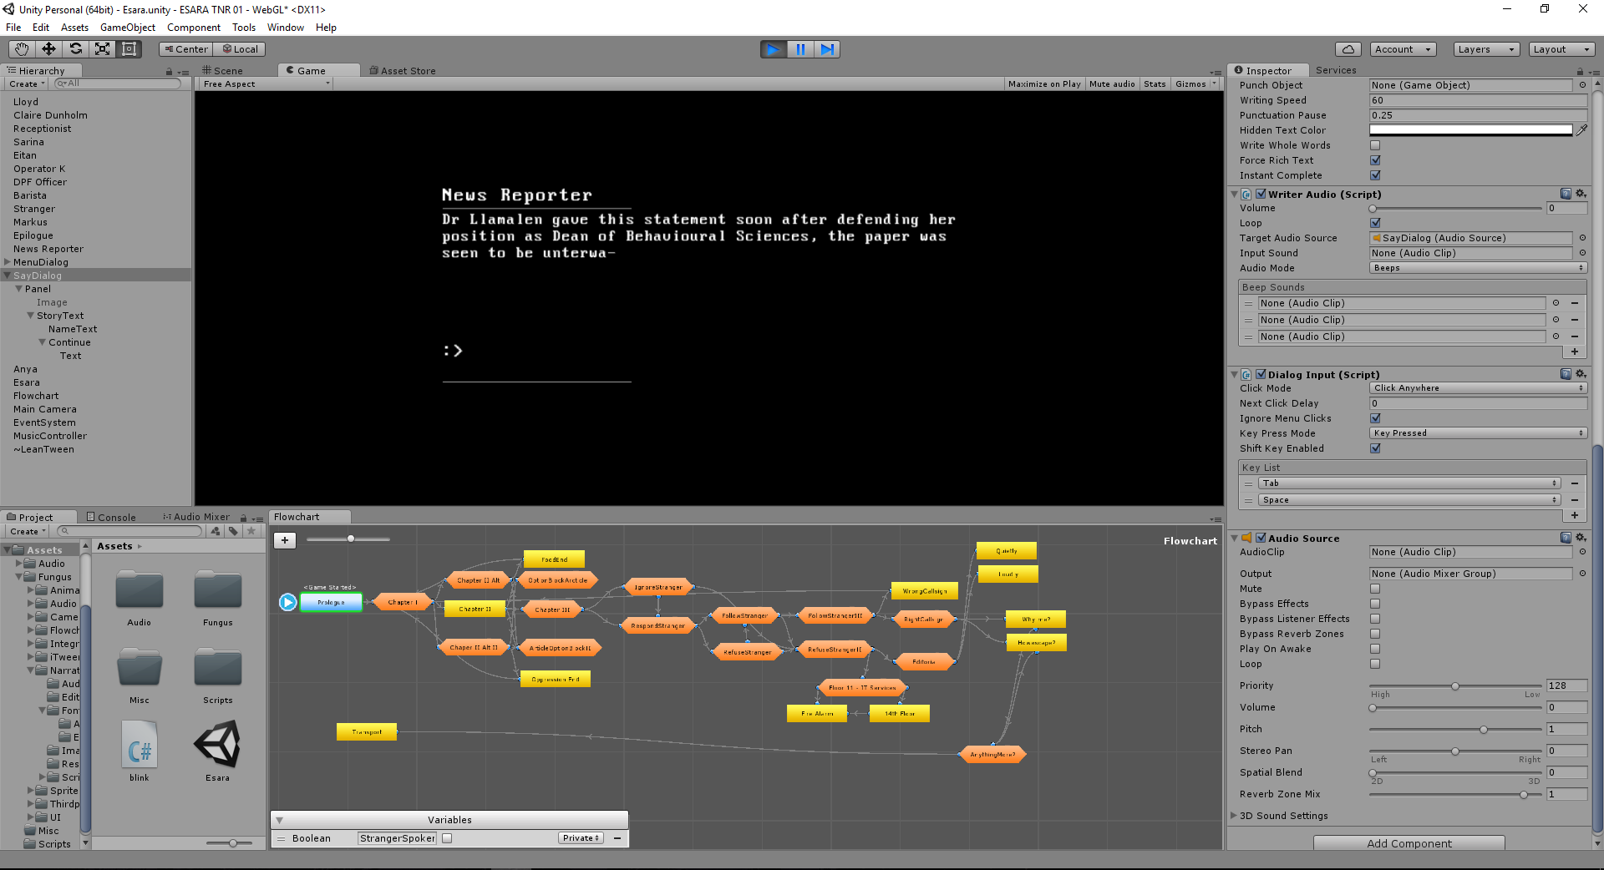Open the Cloud services icon
Viewport: 1604px width, 870px height.
click(x=1348, y=49)
